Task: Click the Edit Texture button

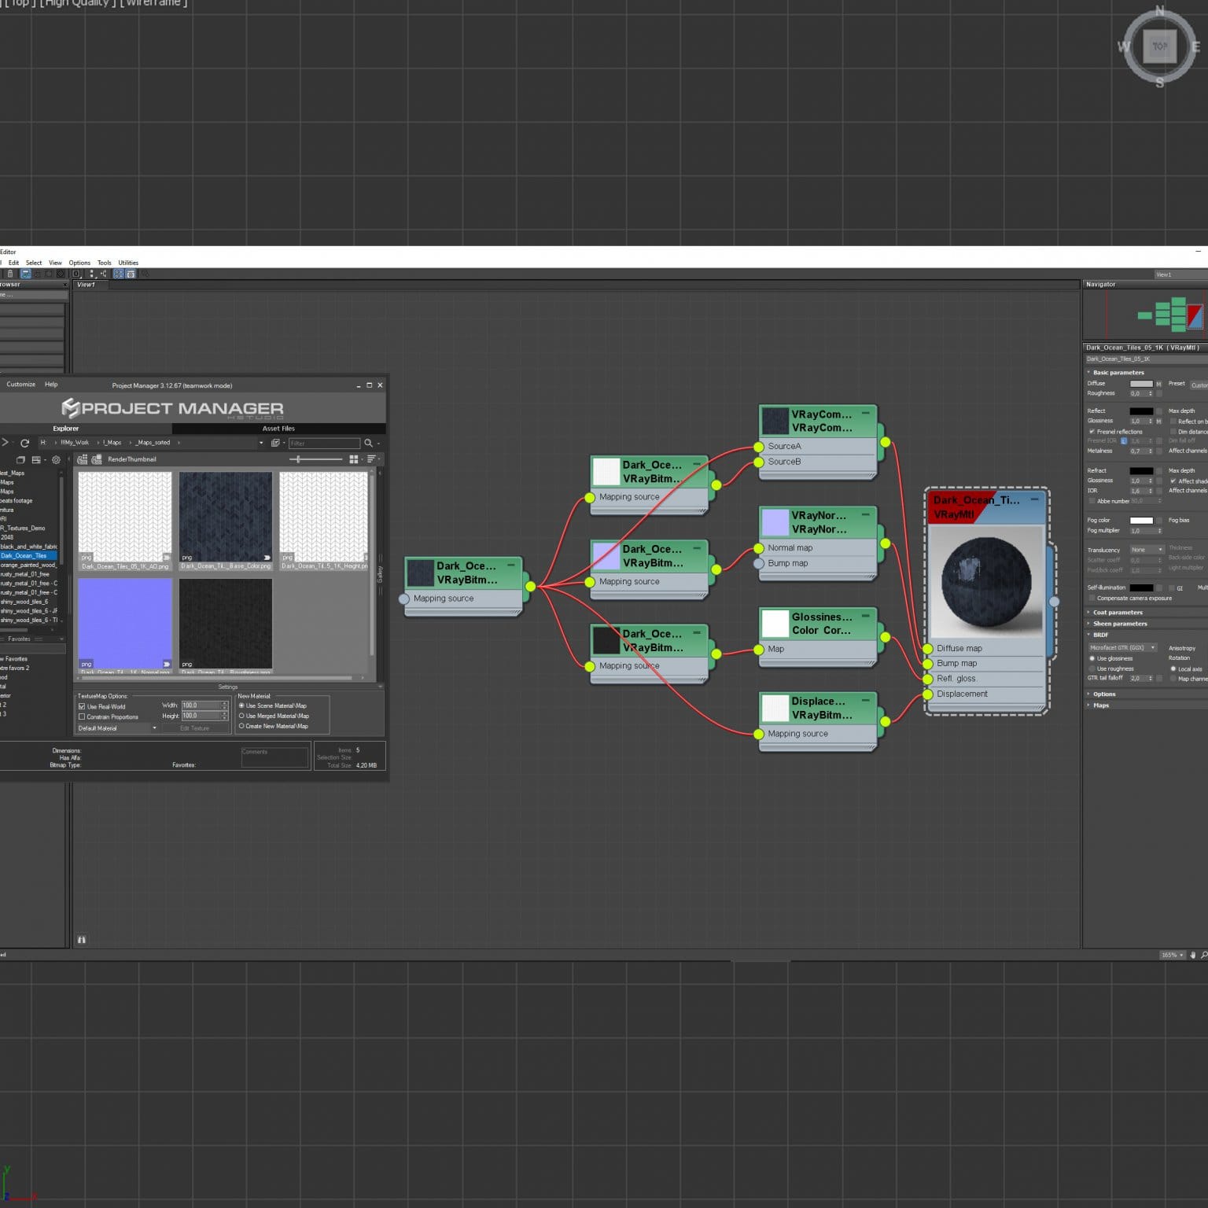Action: [193, 727]
